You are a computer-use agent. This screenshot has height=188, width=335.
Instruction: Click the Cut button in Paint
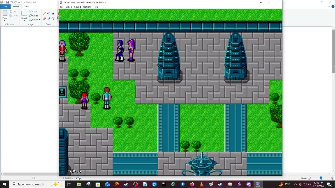[x=13, y=11]
